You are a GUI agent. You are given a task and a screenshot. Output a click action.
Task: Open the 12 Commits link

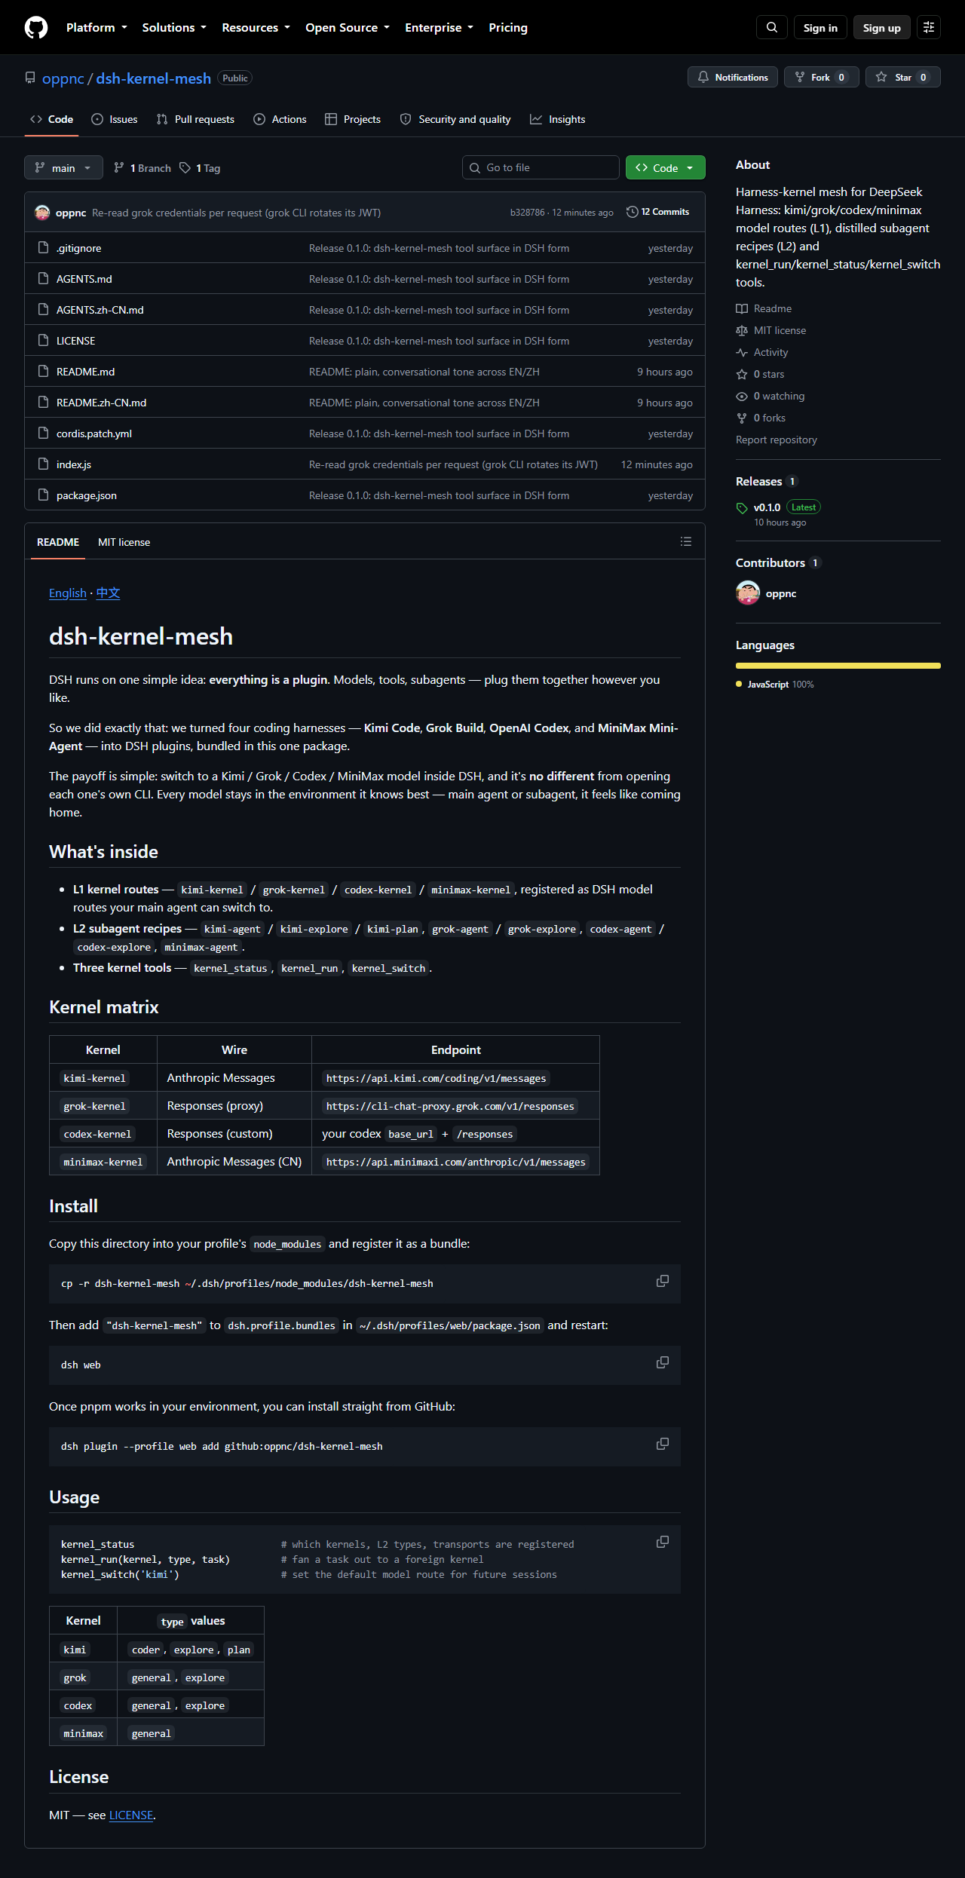657,212
